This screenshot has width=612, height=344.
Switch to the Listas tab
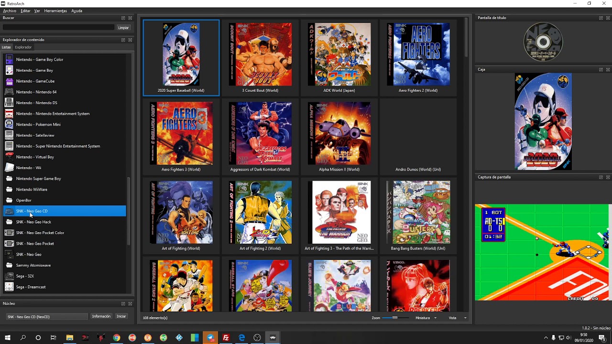(6, 47)
